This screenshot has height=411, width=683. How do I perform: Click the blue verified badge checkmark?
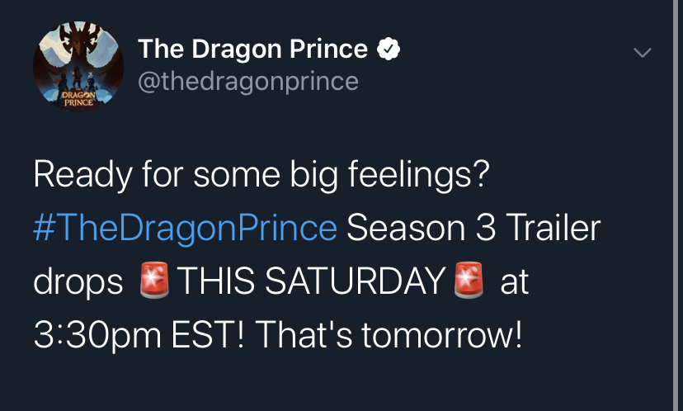pos(389,49)
